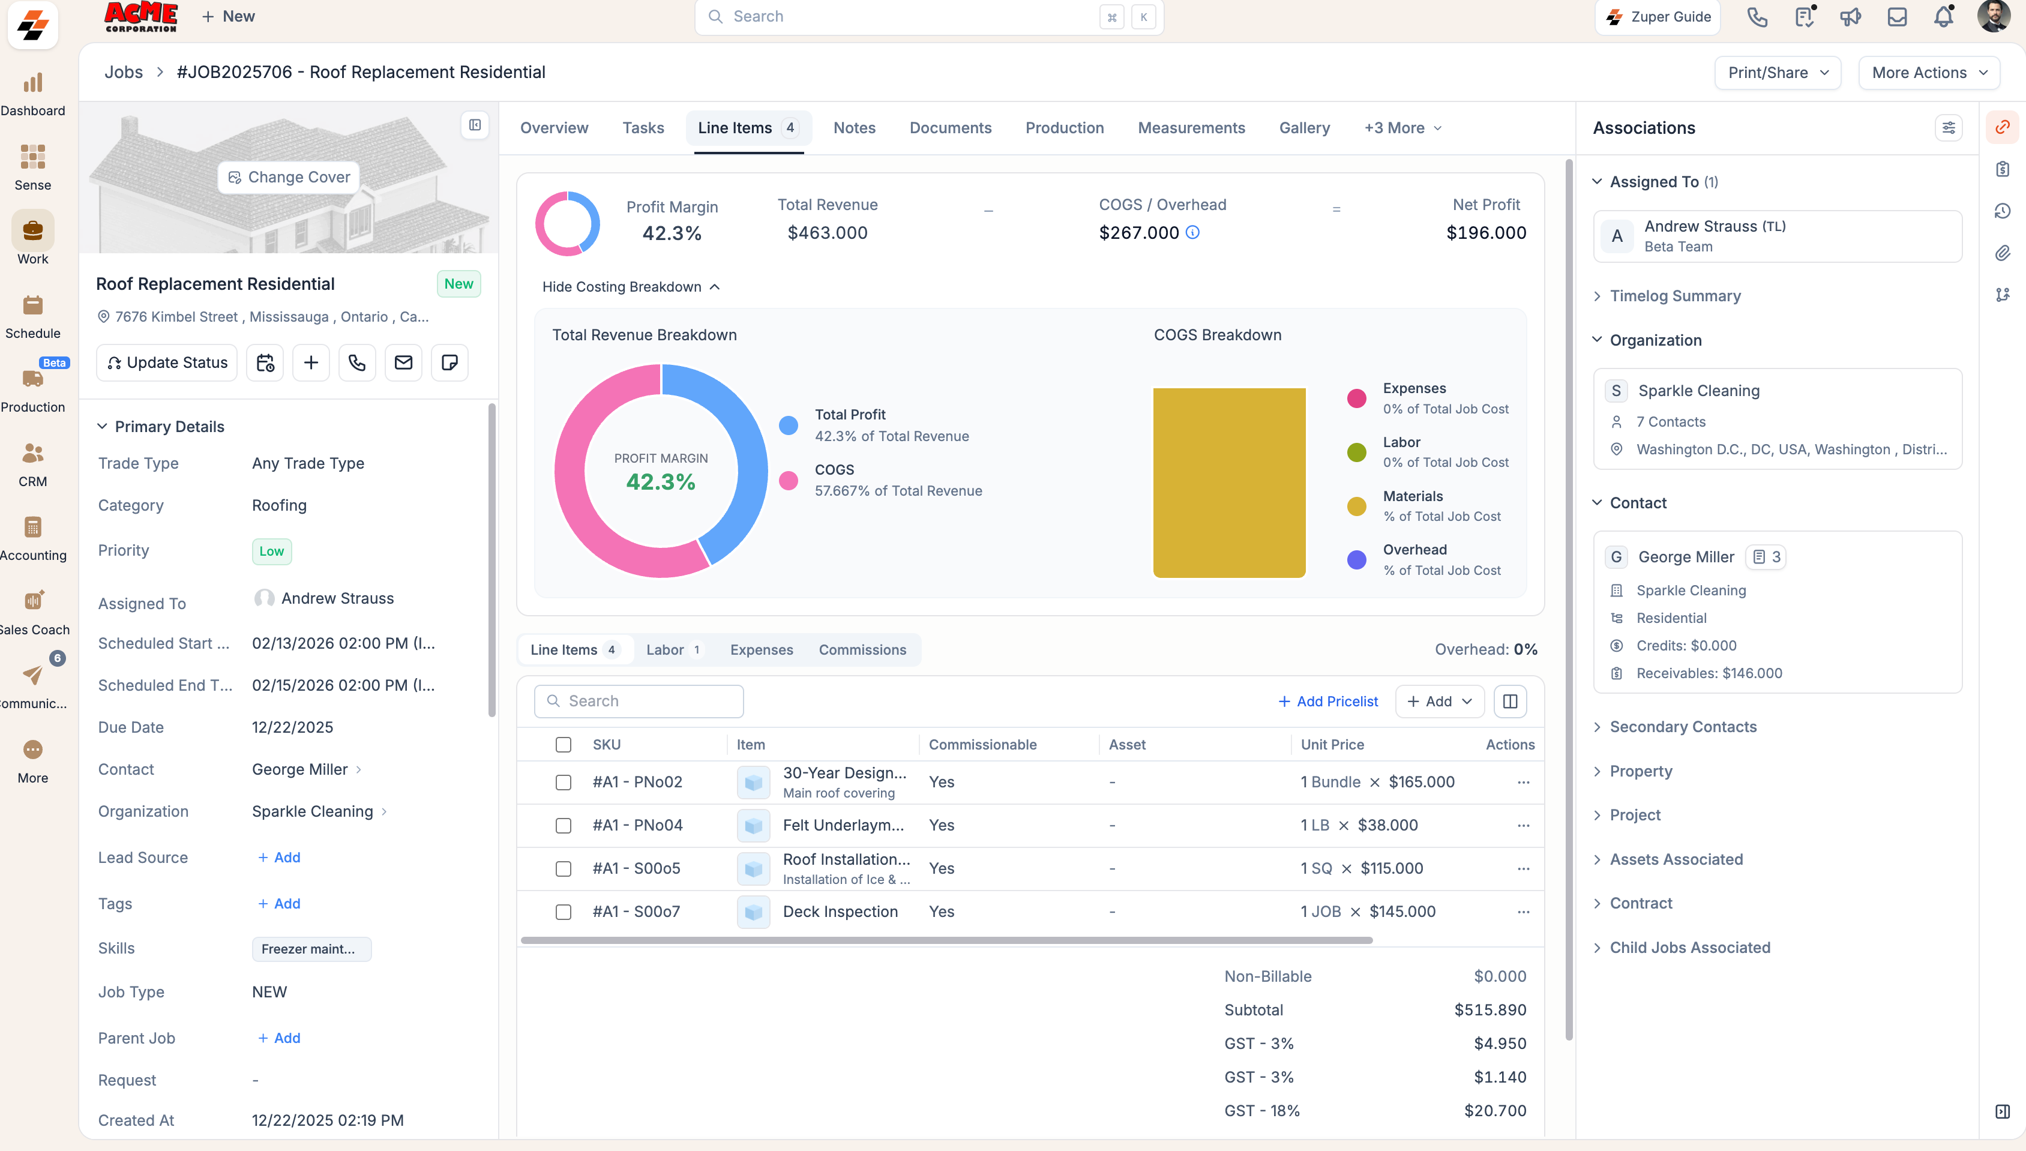Expand the +3 More tabs dropdown
The image size is (2026, 1151).
(1403, 128)
